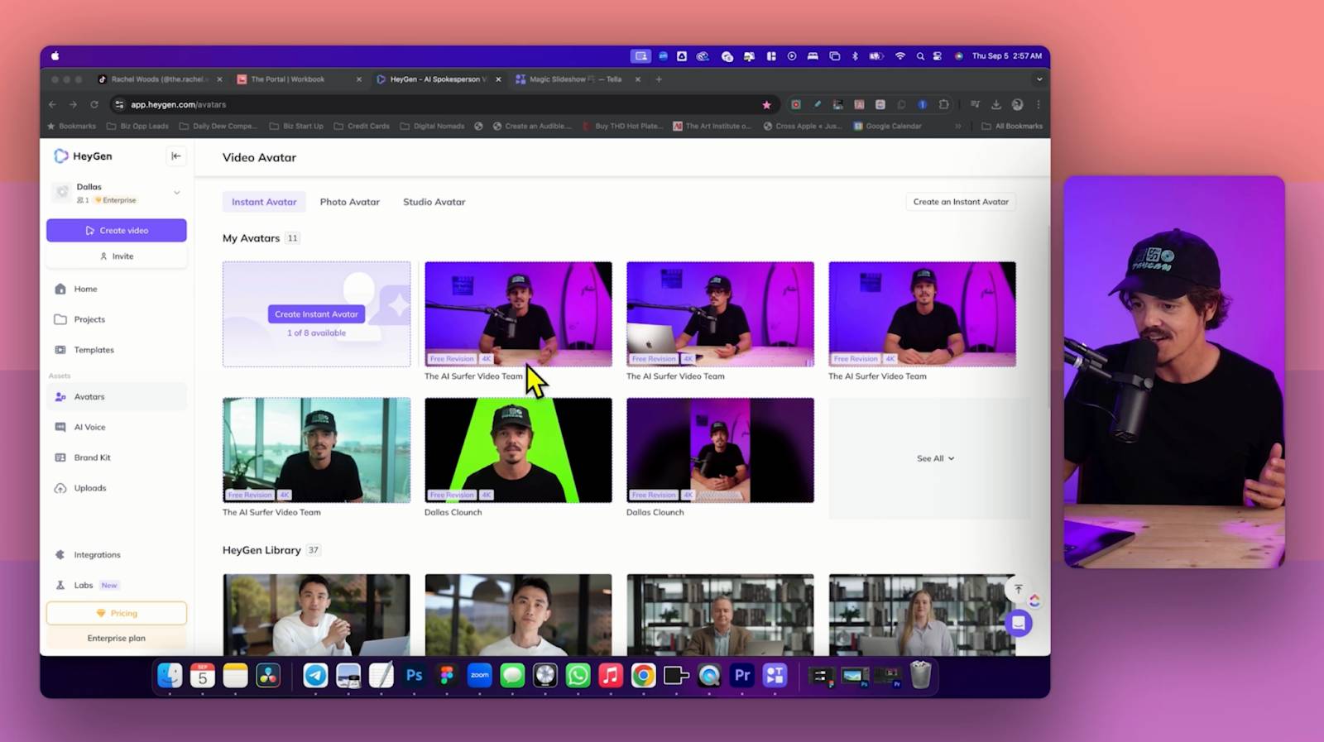Open the Chrome three-dot menu

1039,105
